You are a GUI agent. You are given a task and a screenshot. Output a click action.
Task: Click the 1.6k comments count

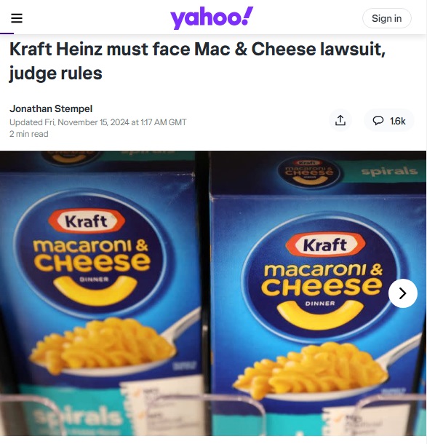pos(398,122)
